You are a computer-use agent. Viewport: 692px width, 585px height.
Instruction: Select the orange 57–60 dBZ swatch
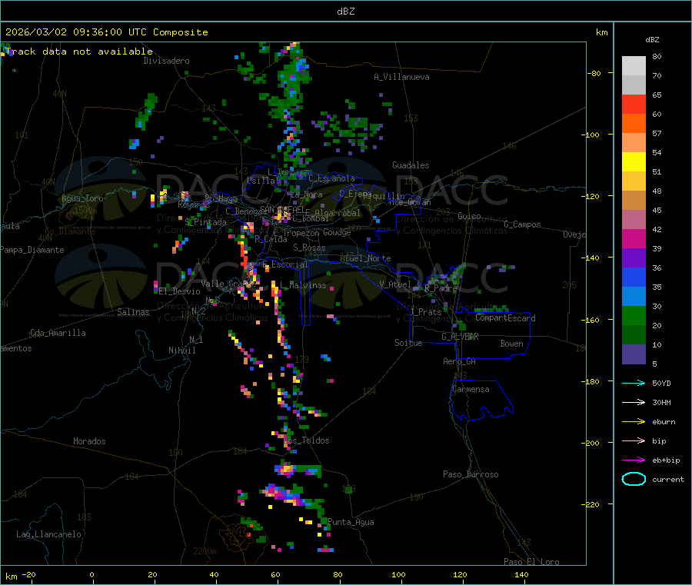click(634, 124)
